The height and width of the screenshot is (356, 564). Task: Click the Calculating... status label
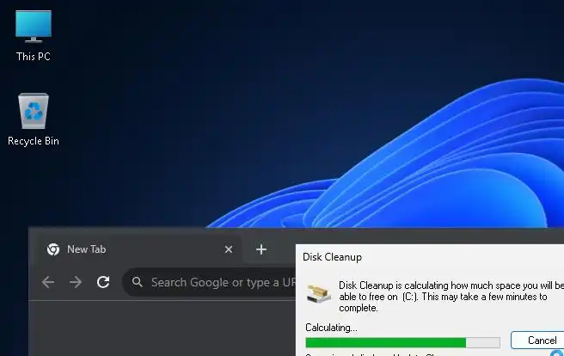331,328
